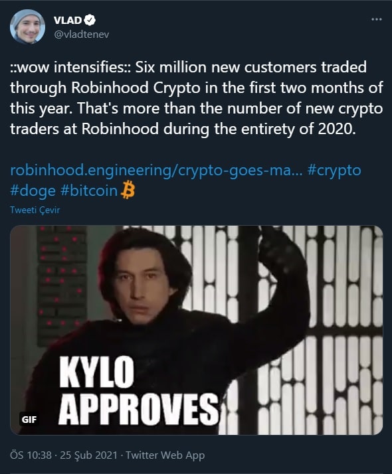Click the tweet body text paragraph
This screenshot has height=474, width=392.
[196, 98]
